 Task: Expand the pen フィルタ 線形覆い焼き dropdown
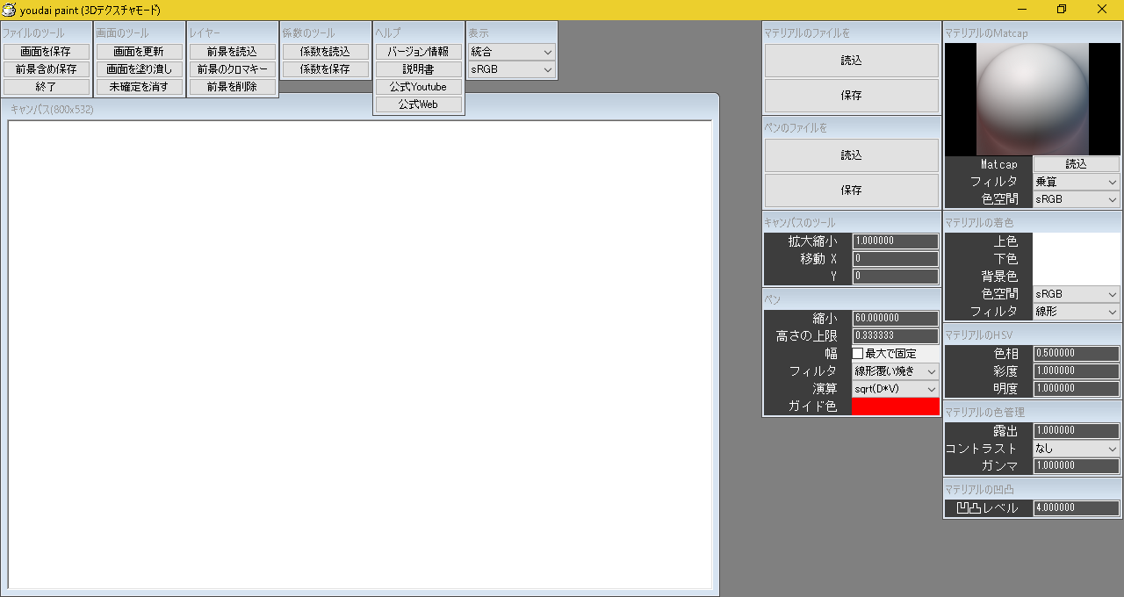[x=895, y=371]
